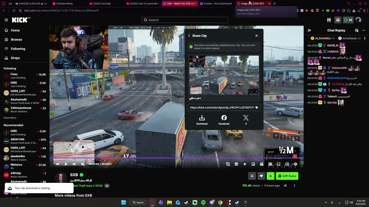The width and height of the screenshot is (369, 207).
Task: Open 24Streamforest channel in the sidebar
Action: click(x=25, y=110)
